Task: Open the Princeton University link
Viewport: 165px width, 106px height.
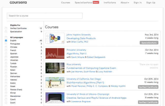Action: (76, 50)
